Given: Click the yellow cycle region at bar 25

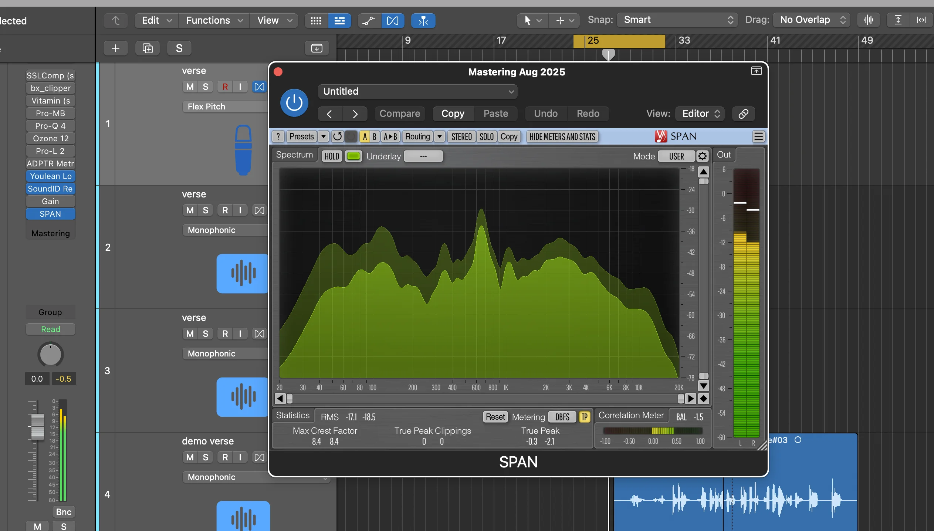Looking at the screenshot, I should 619,41.
